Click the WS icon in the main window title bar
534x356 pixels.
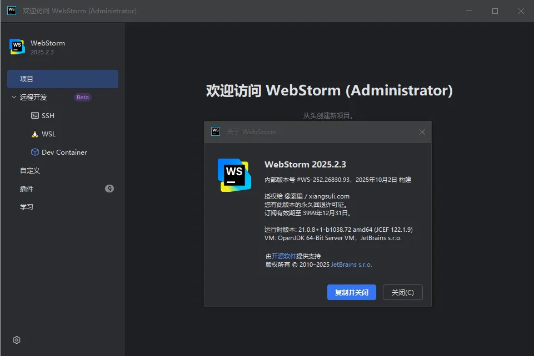(x=11, y=11)
